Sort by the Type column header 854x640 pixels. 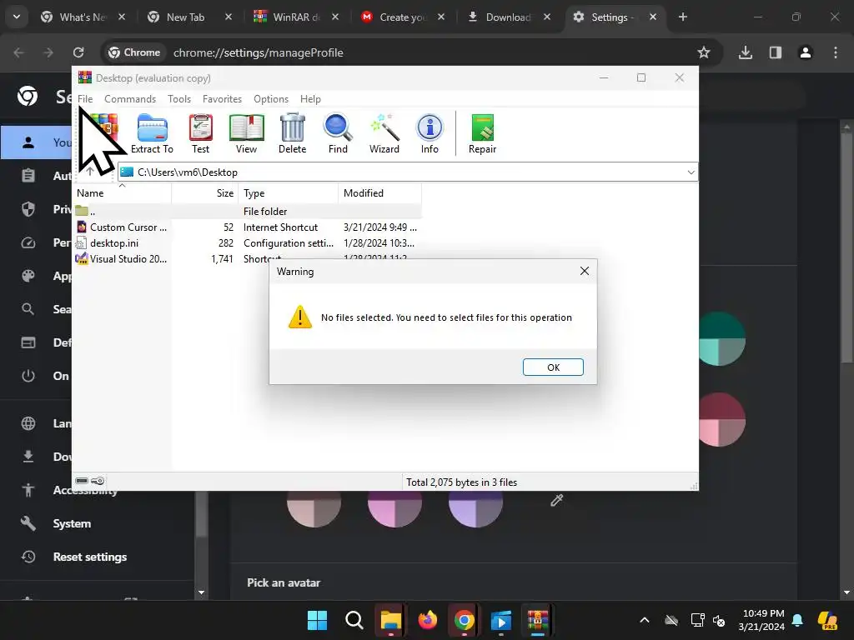[x=288, y=193]
